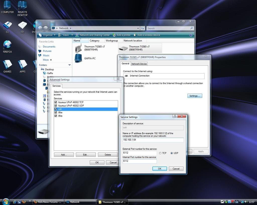Image resolution: width=257 pixels, height=205 pixels.
Task: Launch FIREFOX from the desktop icon
Action: [7, 47]
